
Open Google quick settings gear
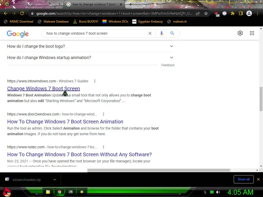click(240, 33)
